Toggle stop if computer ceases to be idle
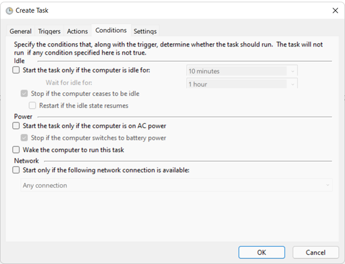 point(24,94)
